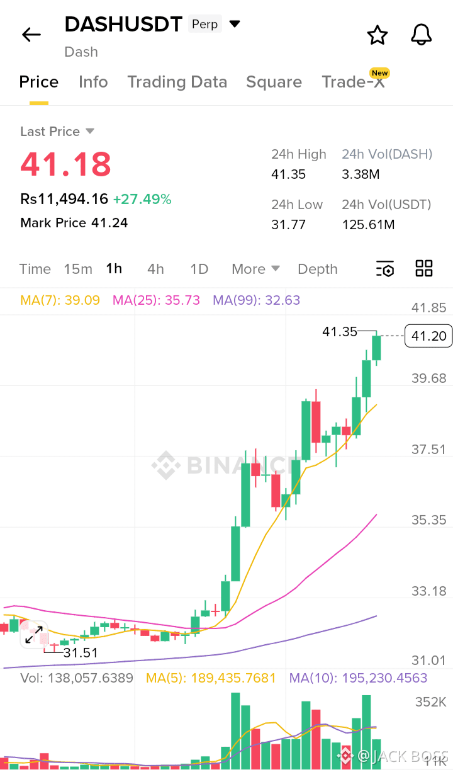Tap the MA(25): 35.73 indicator label
This screenshot has width=453, height=772.
(156, 300)
